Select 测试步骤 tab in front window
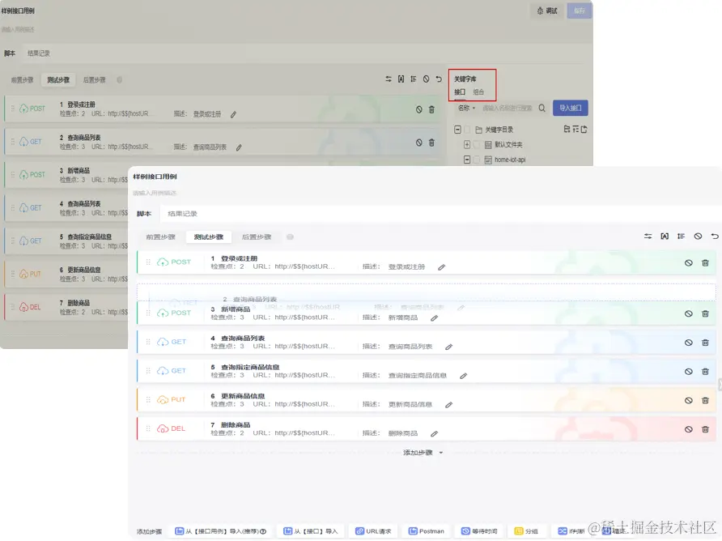The image size is (722, 541). (x=209, y=236)
